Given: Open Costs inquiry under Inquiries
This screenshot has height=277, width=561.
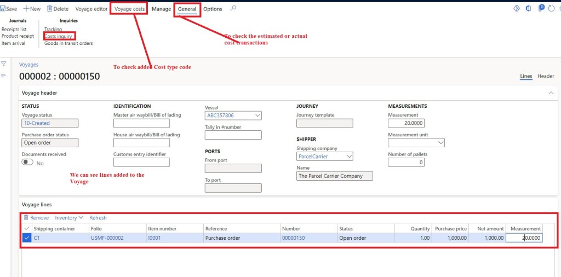Looking at the screenshot, I should coord(59,36).
